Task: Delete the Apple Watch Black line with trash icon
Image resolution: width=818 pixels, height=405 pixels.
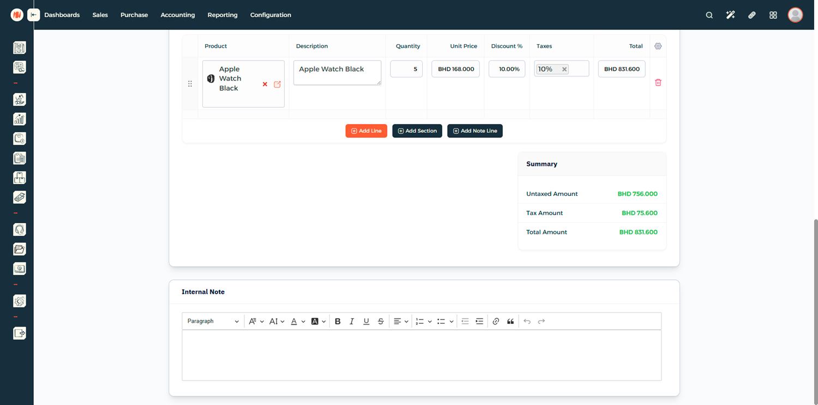Action: [x=658, y=83]
